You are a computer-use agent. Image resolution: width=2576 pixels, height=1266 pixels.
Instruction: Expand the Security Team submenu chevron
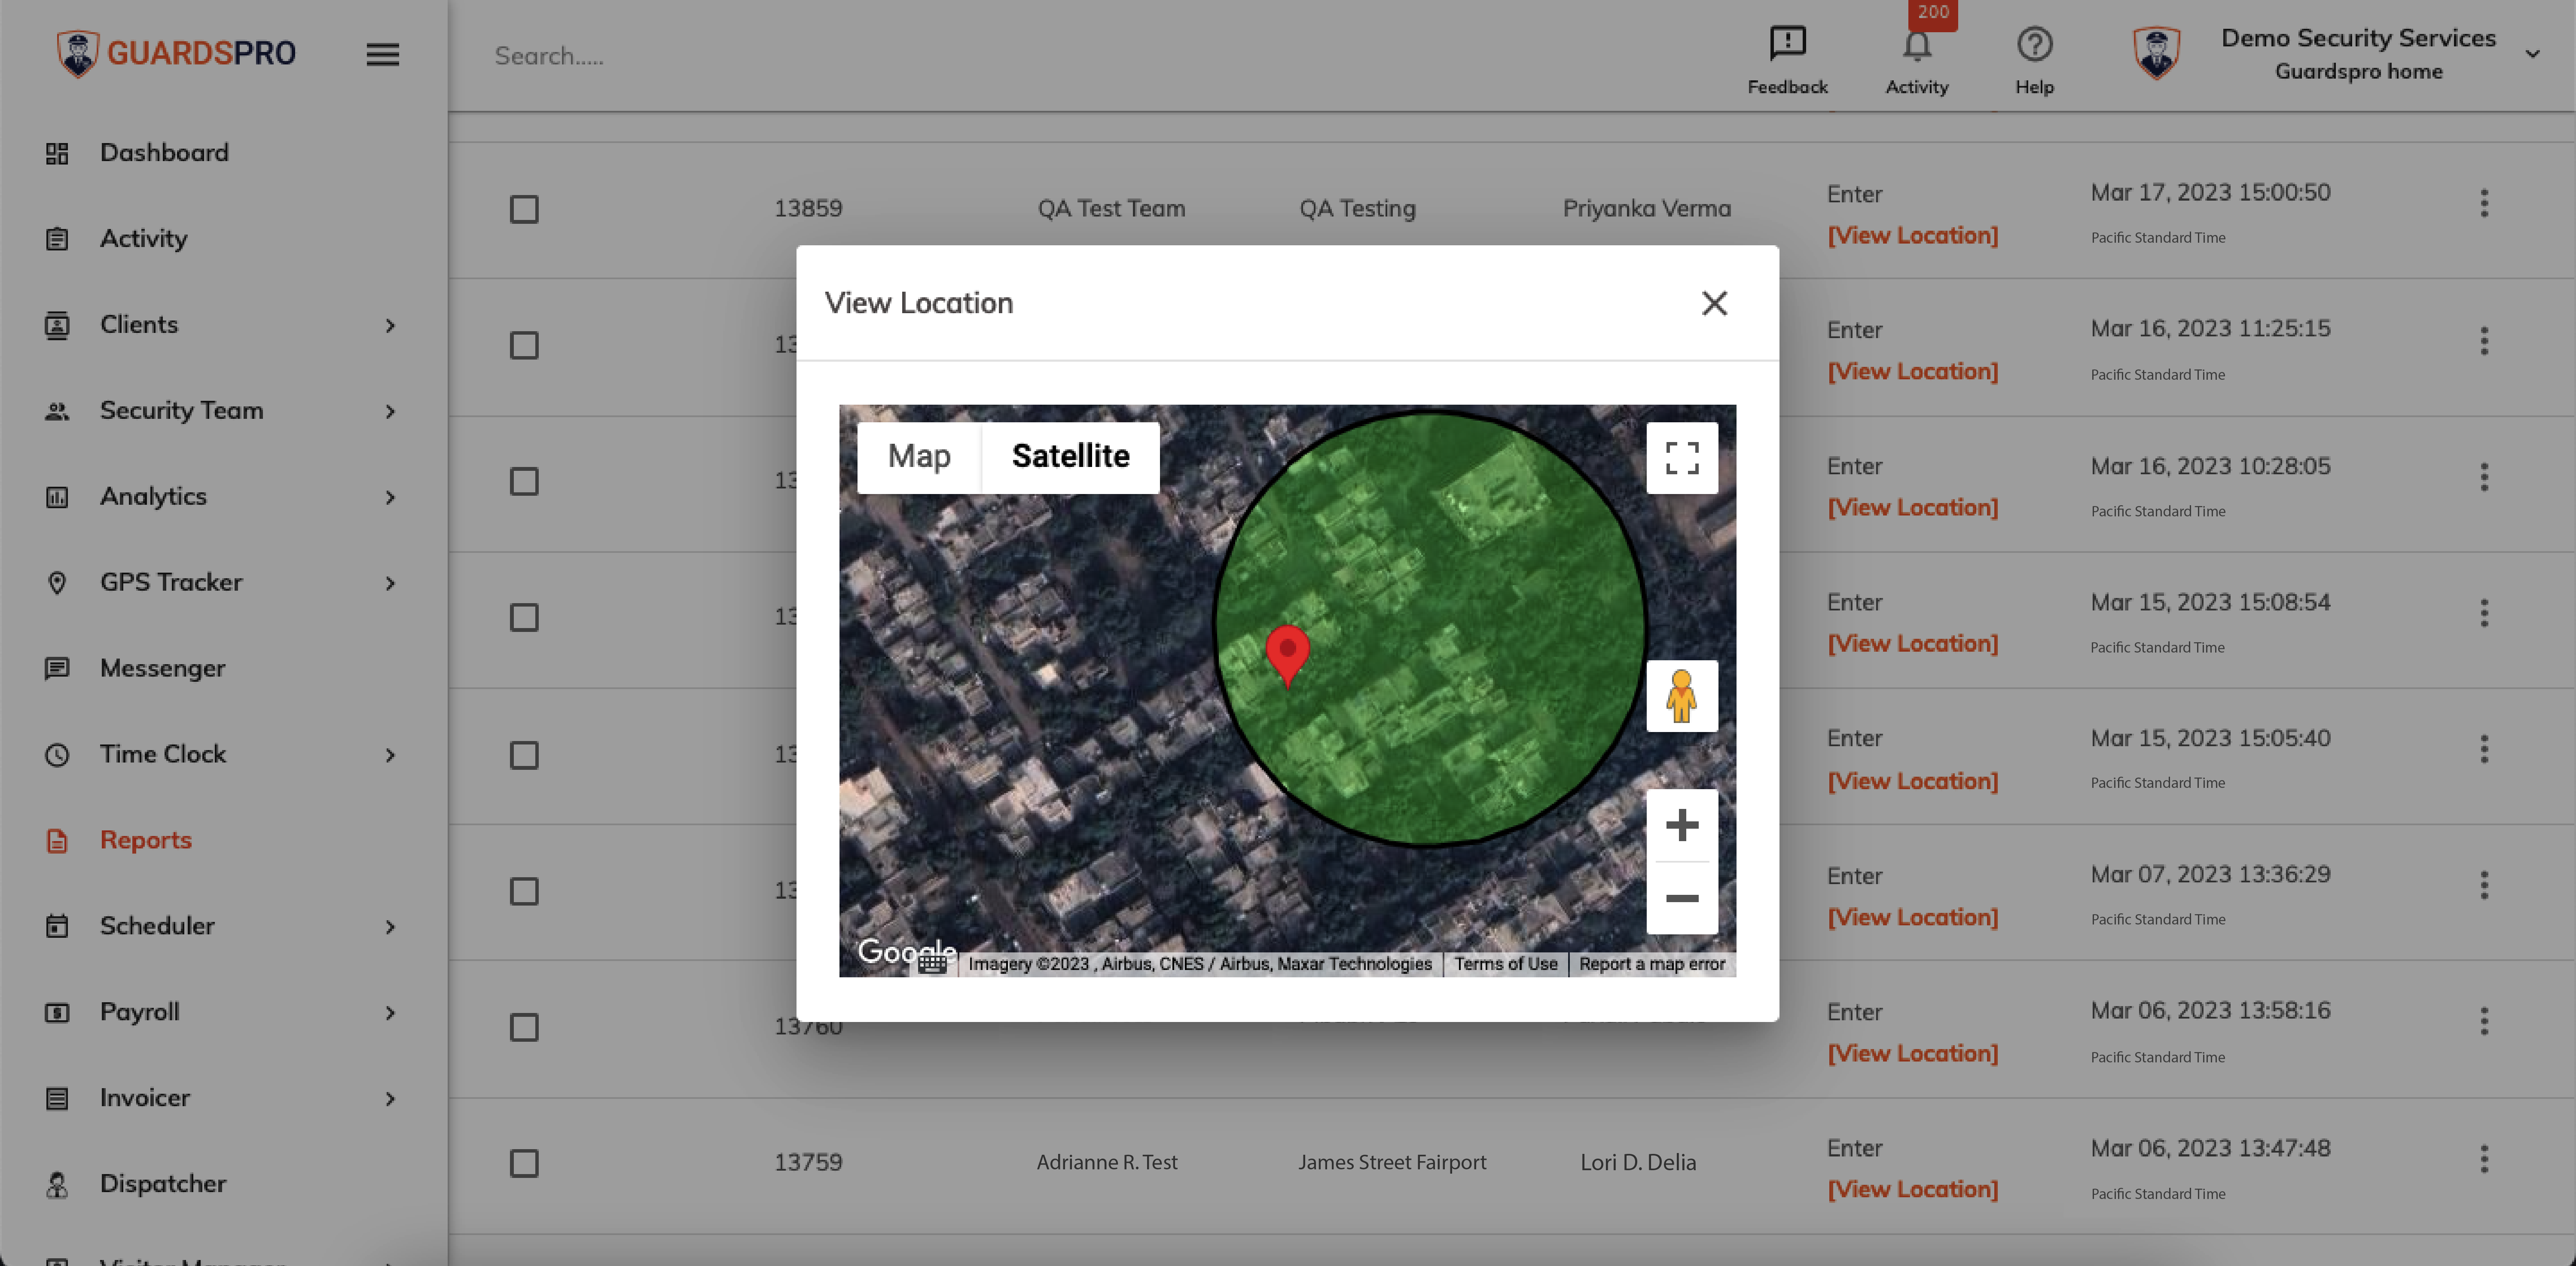(390, 412)
